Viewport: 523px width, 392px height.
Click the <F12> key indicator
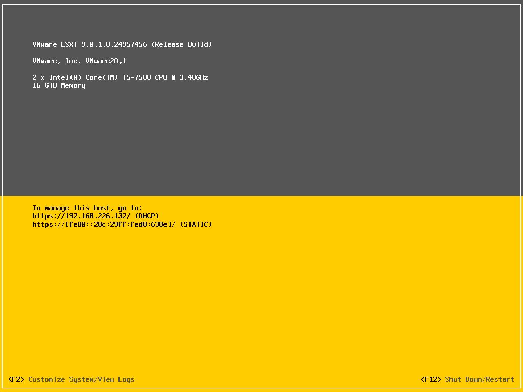coord(430,379)
